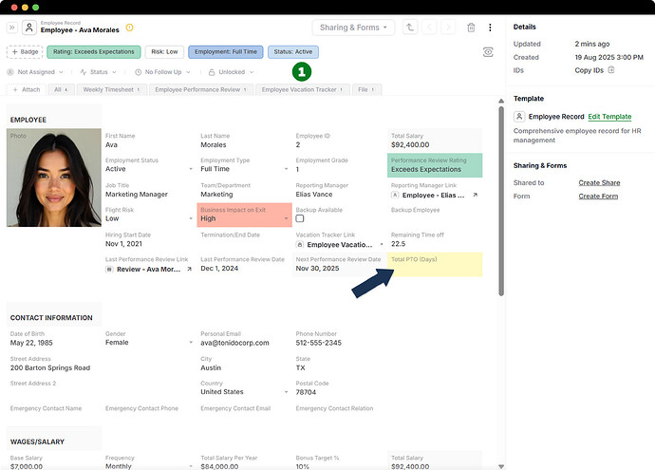The height and width of the screenshot is (470, 655).
Task: Click the eye preview icon
Action: [x=488, y=52]
